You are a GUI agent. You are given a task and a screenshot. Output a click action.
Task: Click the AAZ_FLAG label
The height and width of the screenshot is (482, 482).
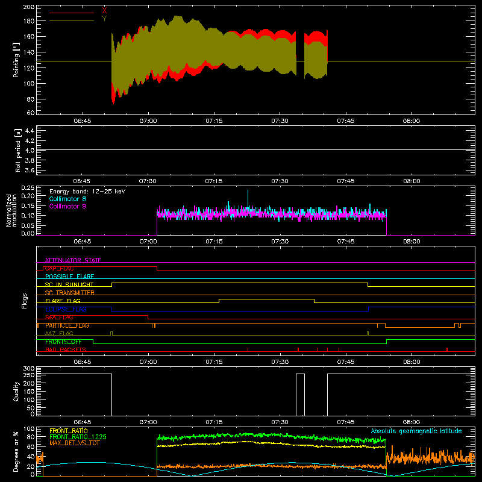[59, 333]
